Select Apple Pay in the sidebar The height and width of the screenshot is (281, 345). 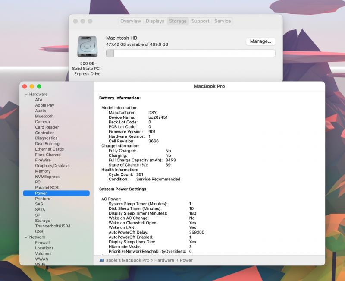tap(44, 105)
